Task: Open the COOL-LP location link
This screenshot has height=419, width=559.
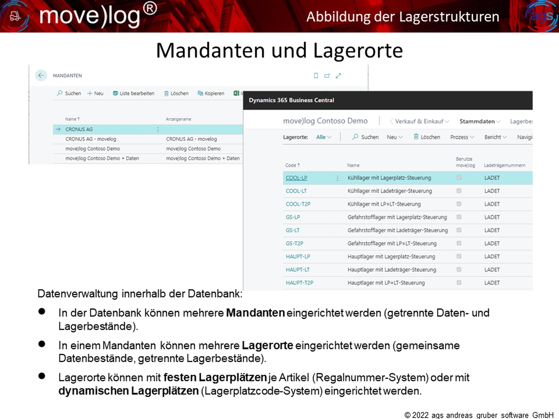Action: click(296, 178)
